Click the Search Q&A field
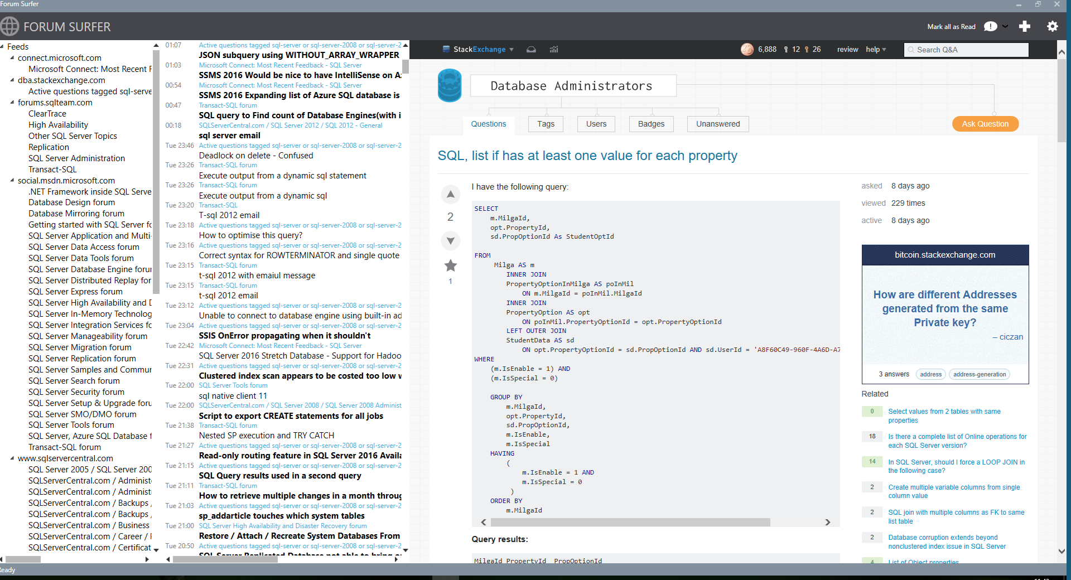The image size is (1071, 580). pos(966,50)
